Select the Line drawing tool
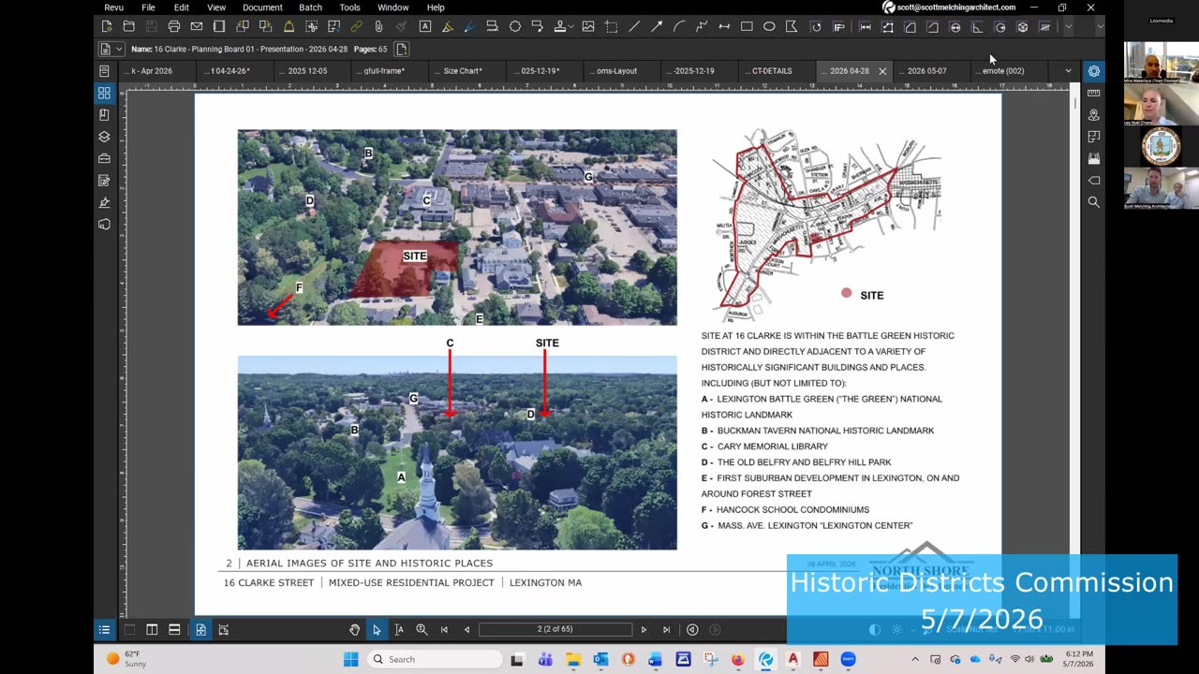Viewport: 1199px width, 674px height. click(634, 26)
